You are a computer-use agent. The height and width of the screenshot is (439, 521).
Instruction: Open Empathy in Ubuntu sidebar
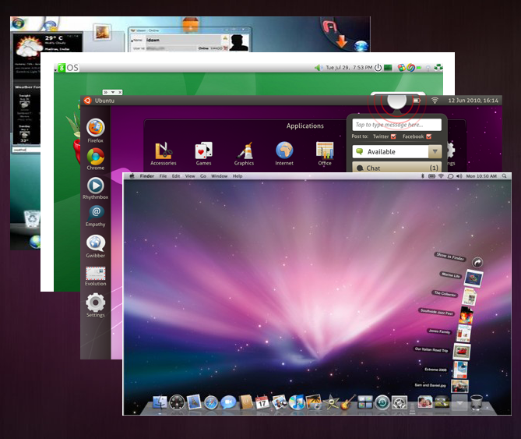point(95,216)
